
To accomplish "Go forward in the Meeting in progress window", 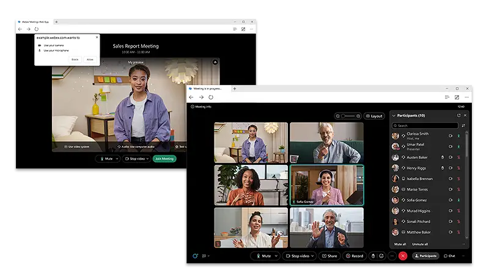I will tap(201, 97).
